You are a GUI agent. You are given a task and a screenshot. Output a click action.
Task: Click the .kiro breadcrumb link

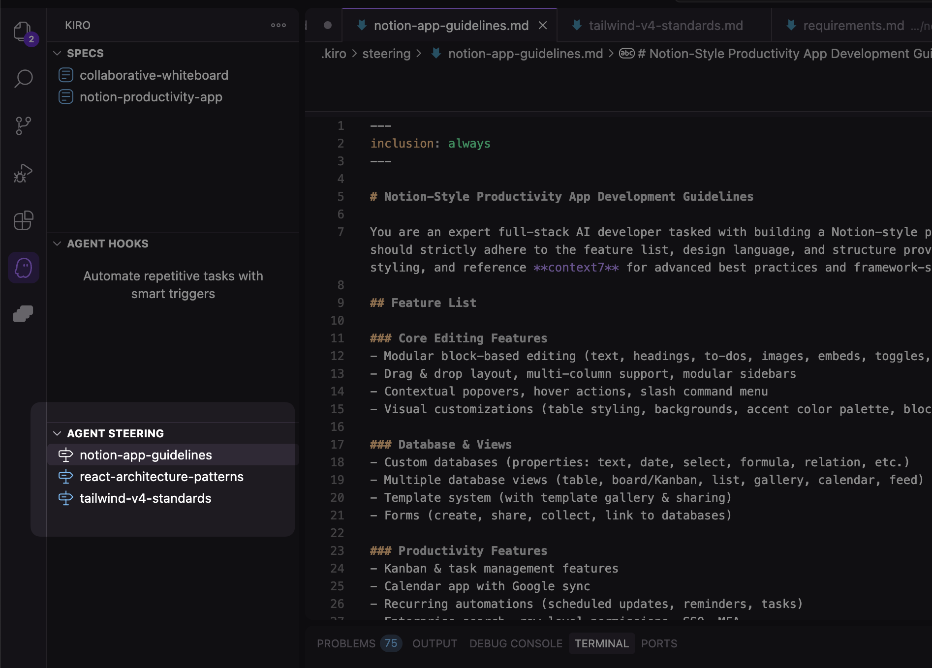pos(334,54)
